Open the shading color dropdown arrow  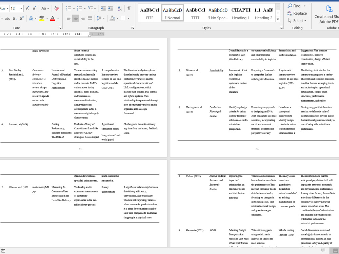[x=117, y=19]
